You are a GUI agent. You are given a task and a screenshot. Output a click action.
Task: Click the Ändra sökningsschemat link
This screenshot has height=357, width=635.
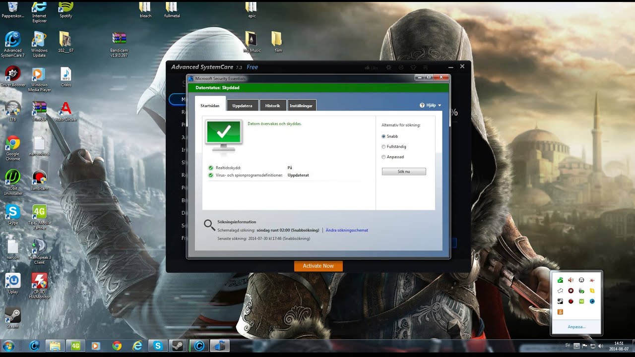point(347,230)
